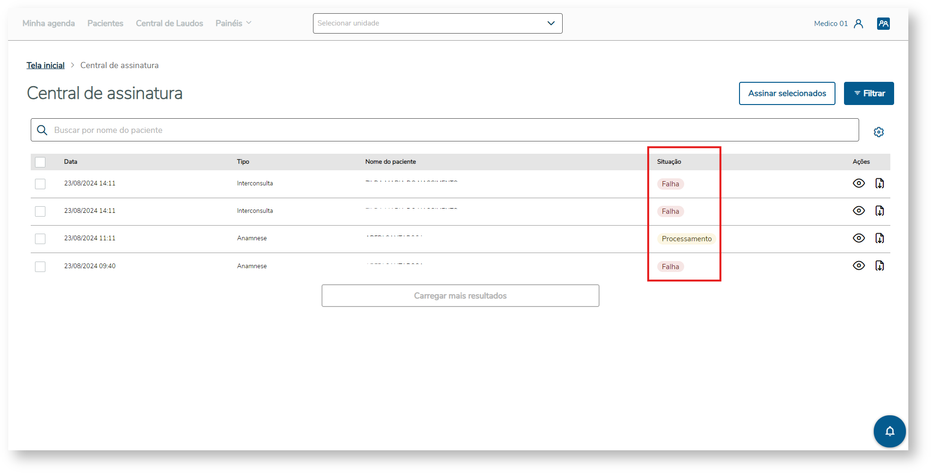Open the table settings gear icon

(879, 132)
